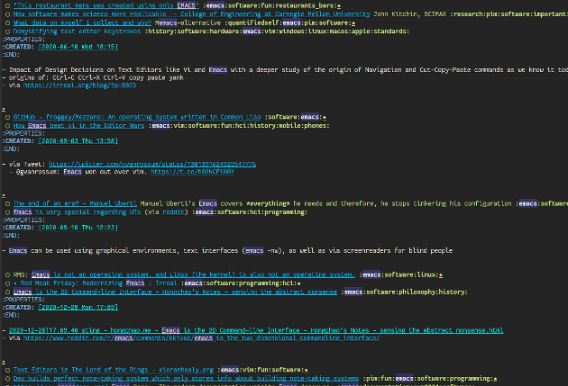Expand folded marker on Red Meat Friday line
This screenshot has height=386, width=568.
point(299,283)
